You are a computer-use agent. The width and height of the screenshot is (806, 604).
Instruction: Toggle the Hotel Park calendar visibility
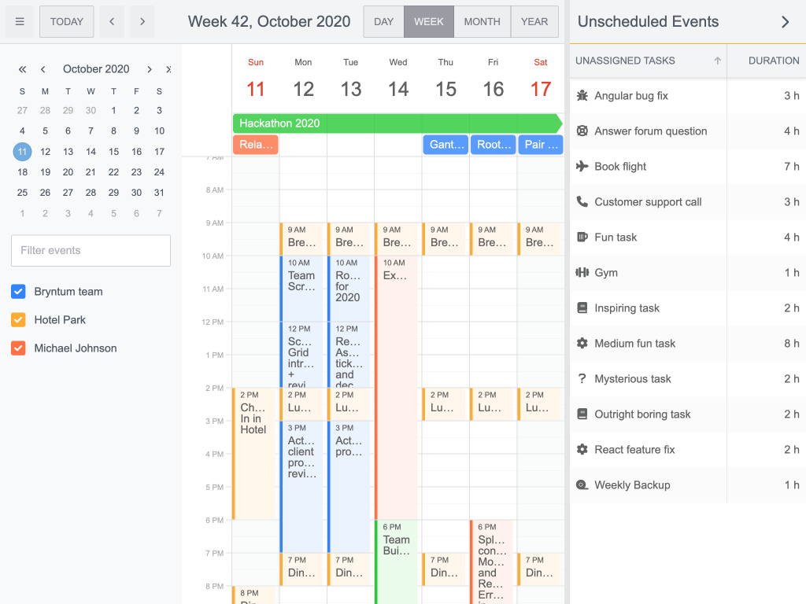18,319
